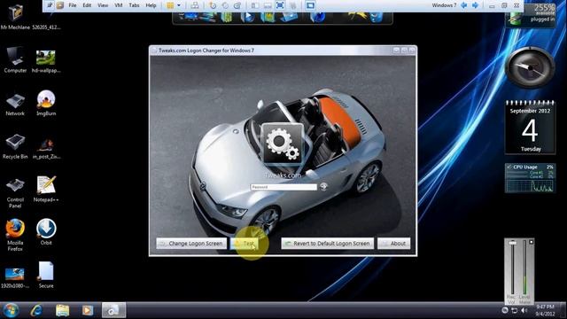Click the Change Logon Screen button
Viewport: 567px width, 319px height.
(191, 244)
